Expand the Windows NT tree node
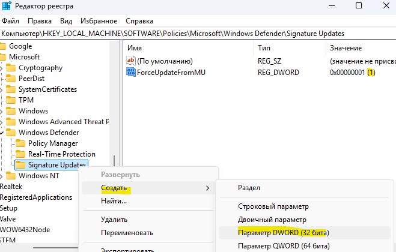This screenshot has height=252, width=396. tap(1, 176)
